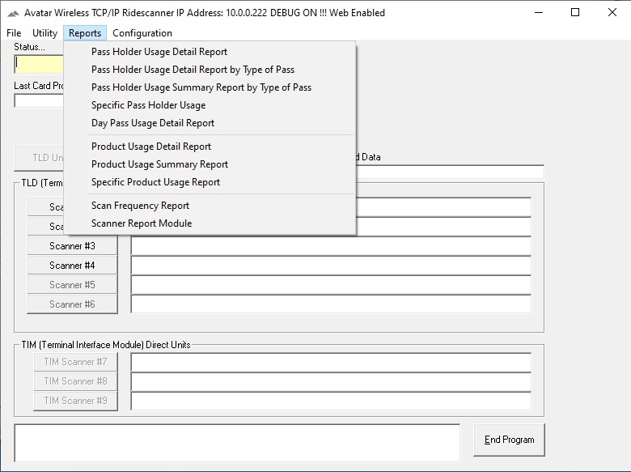Select Specific Product Usage Report
Screen dimensions: 631x472
pos(155,182)
